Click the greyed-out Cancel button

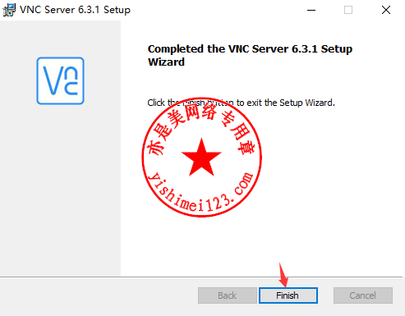pyautogui.click(x=363, y=295)
